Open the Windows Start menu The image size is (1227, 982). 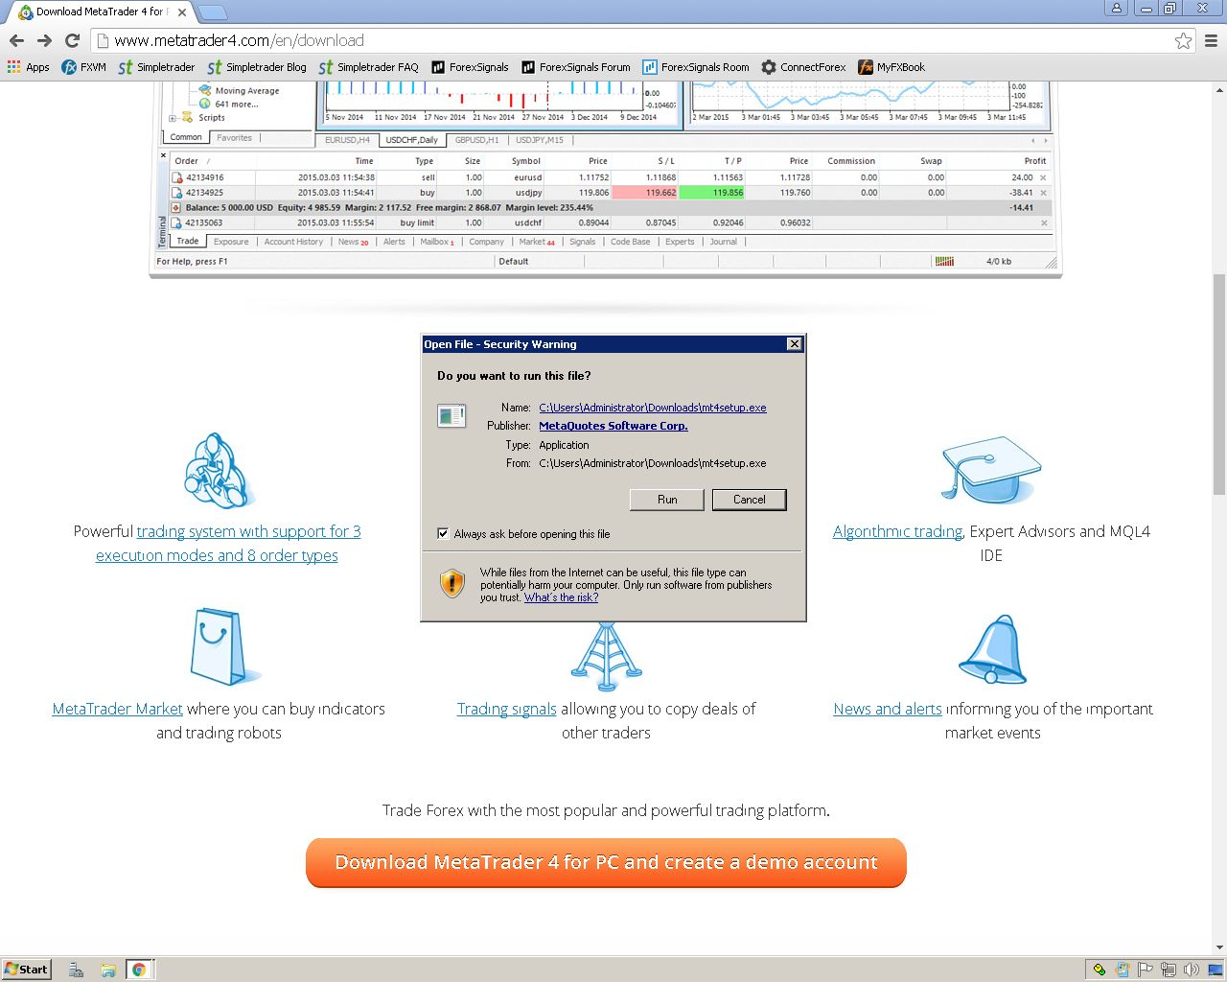(x=26, y=970)
